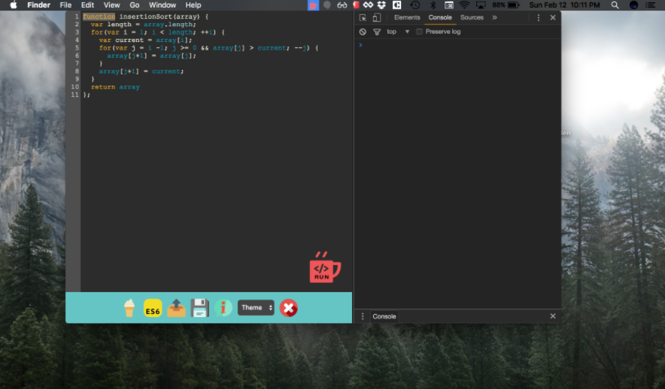
Task: Click line number 5 in the gutter
Action: [77, 48]
